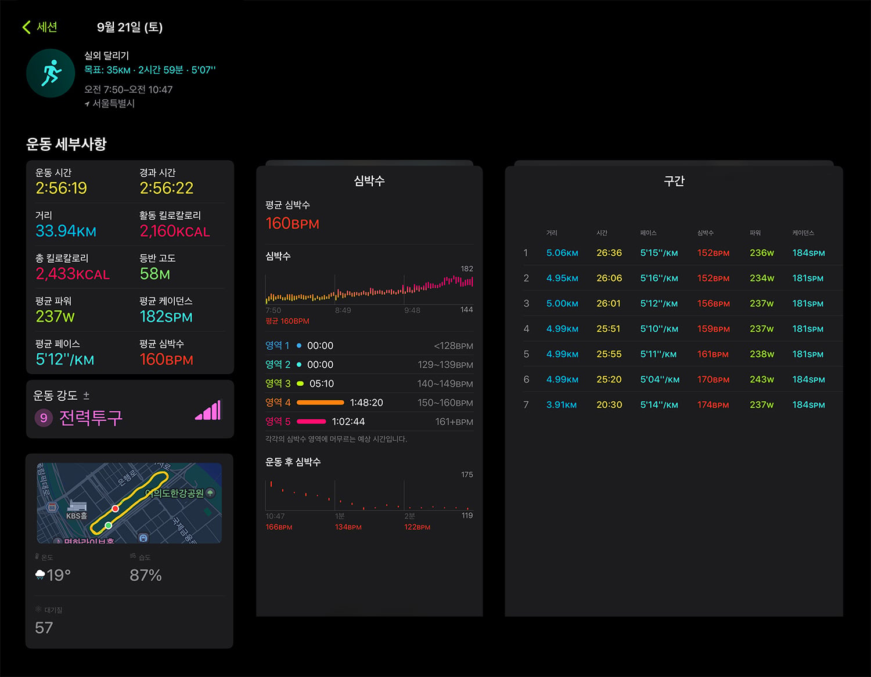Tap the 운동 강도 signal bars icon
This screenshot has width=871, height=677.
tap(208, 410)
